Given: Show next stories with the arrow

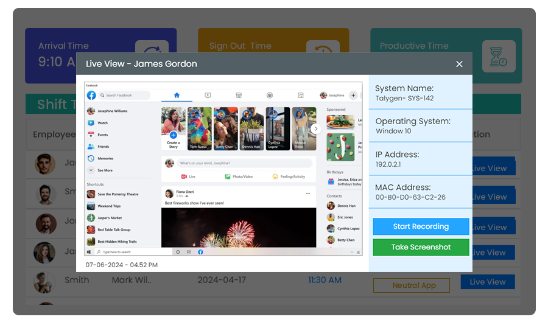Looking at the screenshot, I should click(x=315, y=129).
